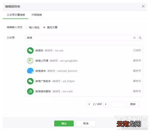Confirm with the green 确定 button
This screenshot has width=150, height=131.
(x=64, y=124)
